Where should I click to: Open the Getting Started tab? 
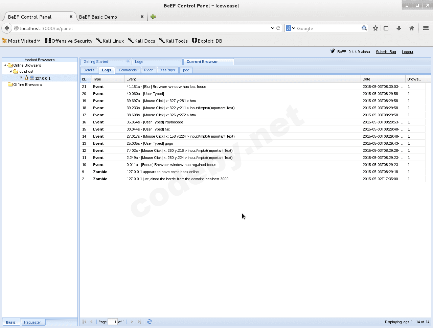point(96,62)
